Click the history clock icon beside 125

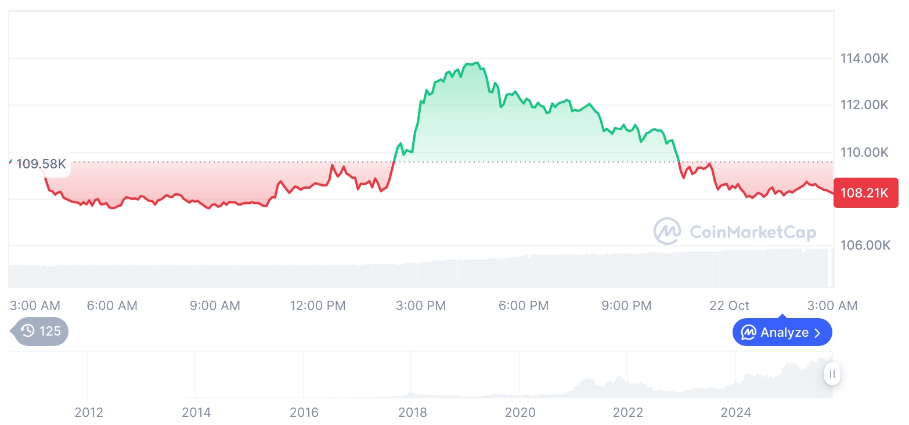(x=28, y=332)
